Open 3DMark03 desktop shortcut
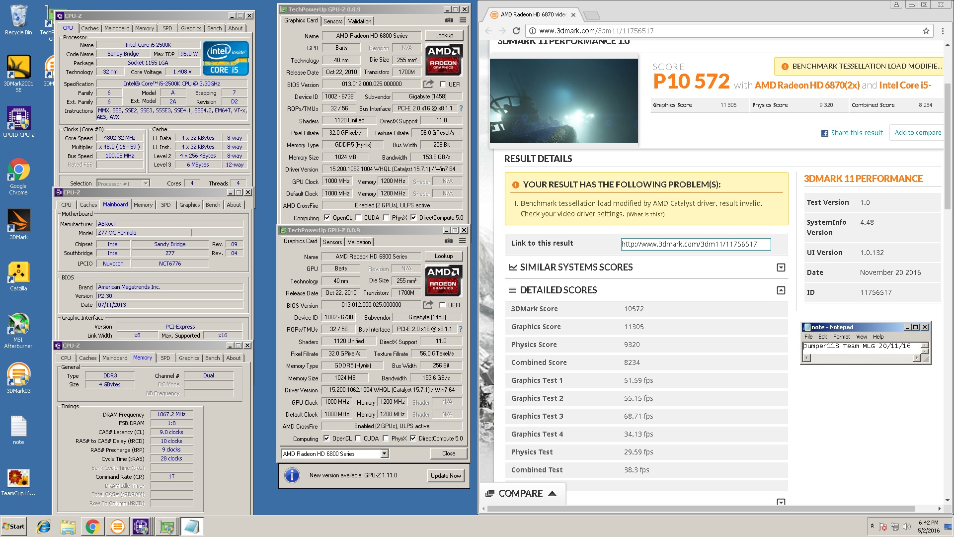954x537 pixels. (x=18, y=378)
